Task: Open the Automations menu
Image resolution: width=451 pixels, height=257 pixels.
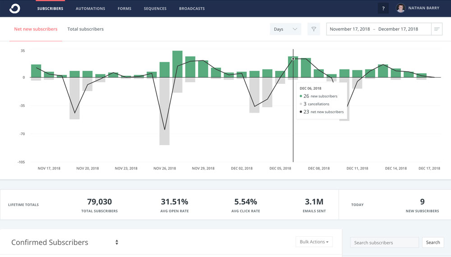Action: tap(90, 9)
